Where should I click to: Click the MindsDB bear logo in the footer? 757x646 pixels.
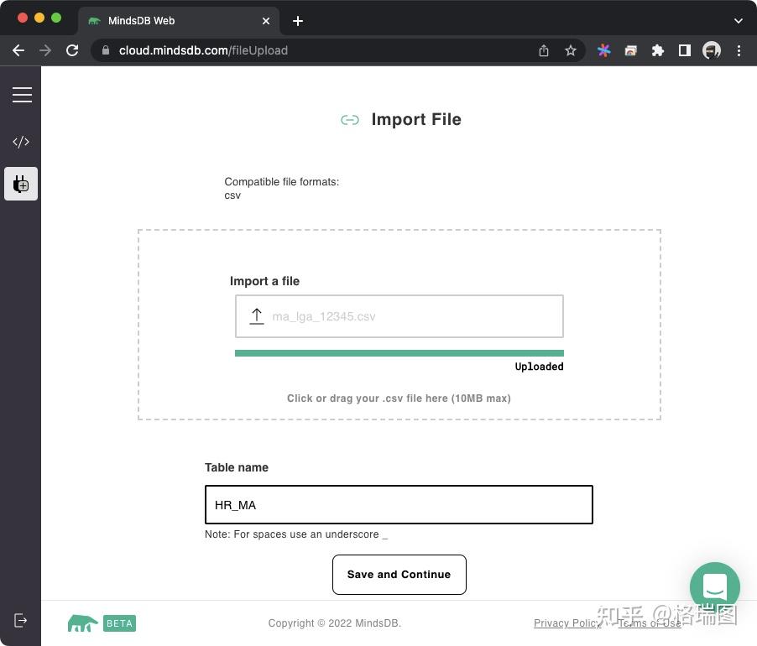pos(82,623)
